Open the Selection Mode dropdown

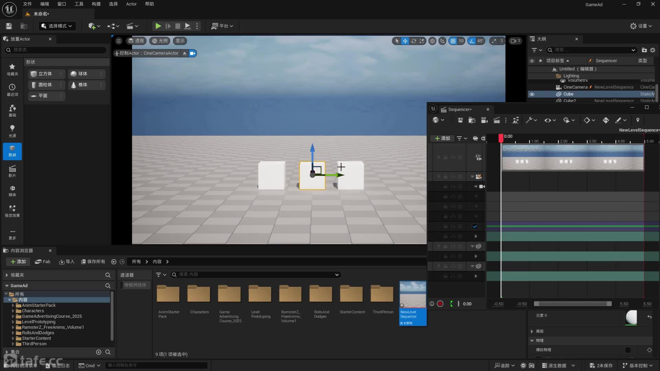tap(57, 26)
